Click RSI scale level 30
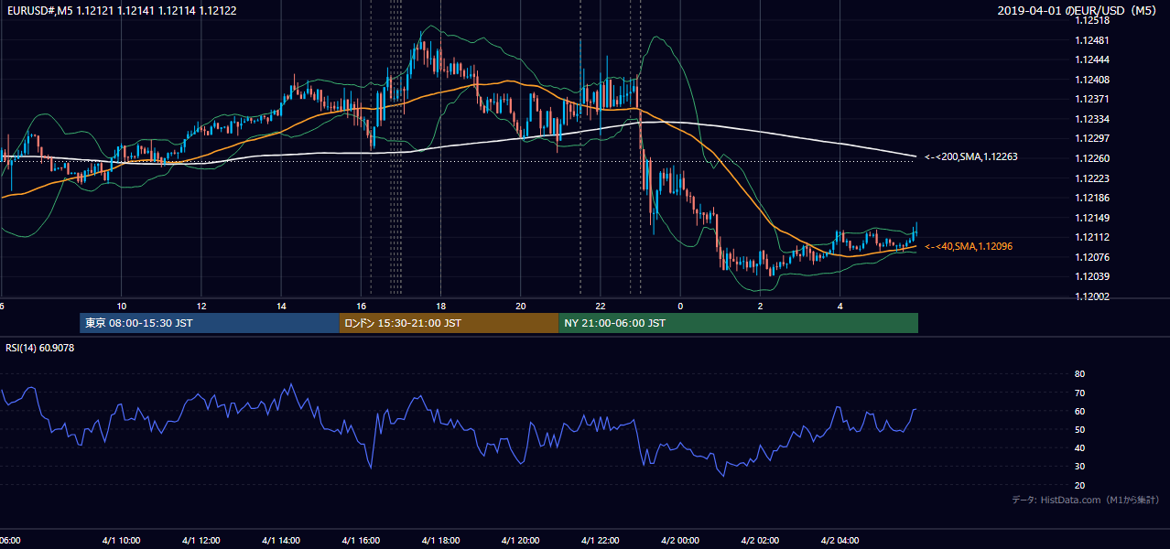The image size is (1170, 549). point(1079,466)
